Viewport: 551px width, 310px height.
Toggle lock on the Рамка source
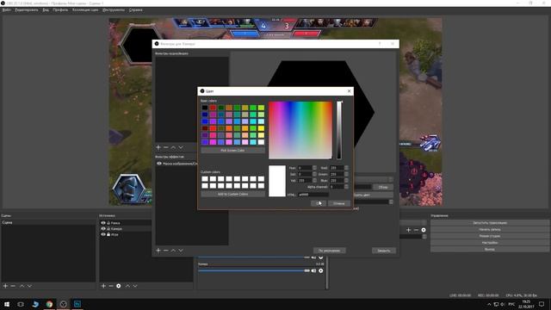[108, 223]
